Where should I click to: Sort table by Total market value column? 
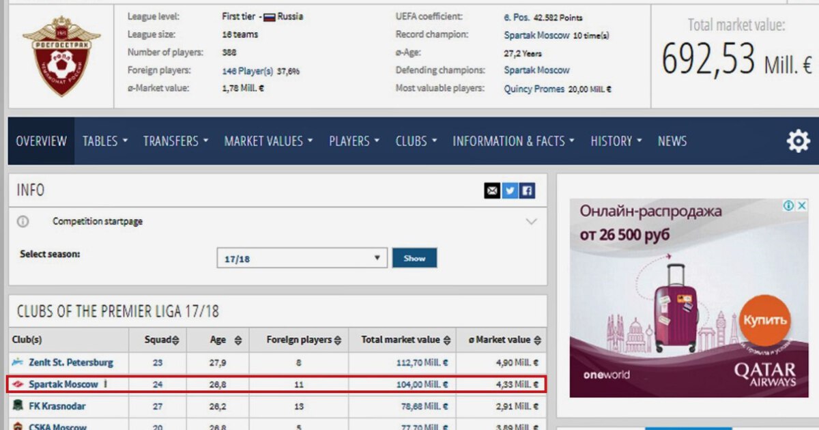(406, 340)
